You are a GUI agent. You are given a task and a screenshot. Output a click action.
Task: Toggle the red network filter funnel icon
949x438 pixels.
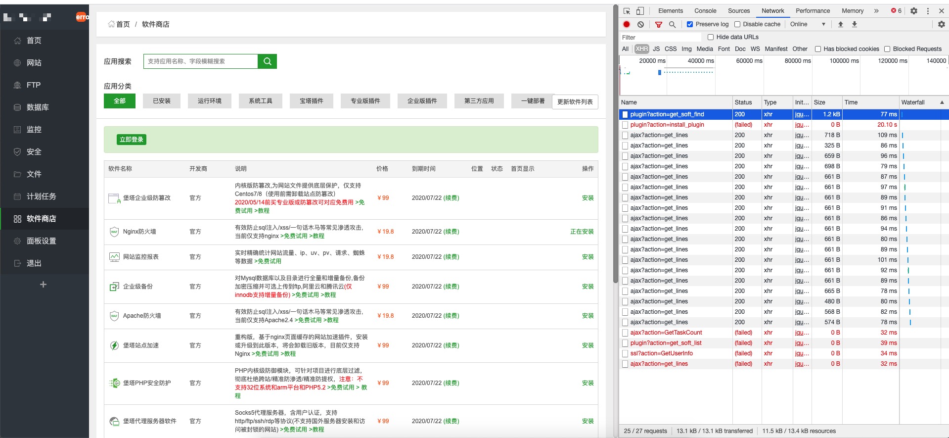click(659, 24)
